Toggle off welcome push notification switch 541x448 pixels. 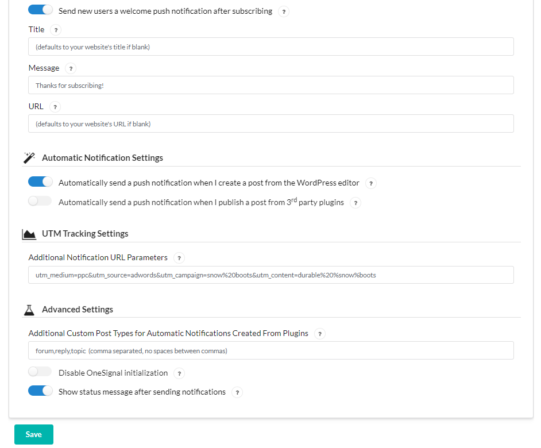40,10
